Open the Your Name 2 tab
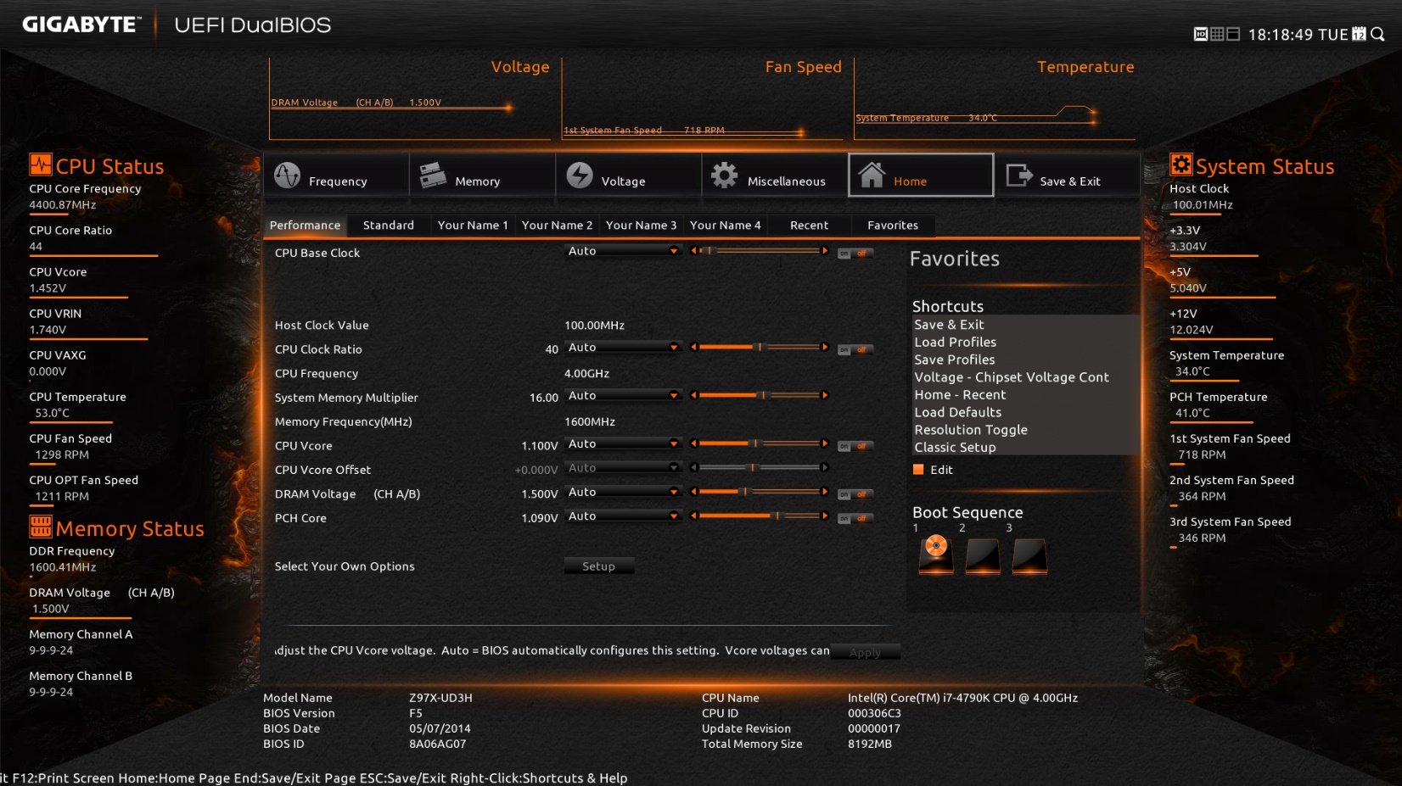 557,226
